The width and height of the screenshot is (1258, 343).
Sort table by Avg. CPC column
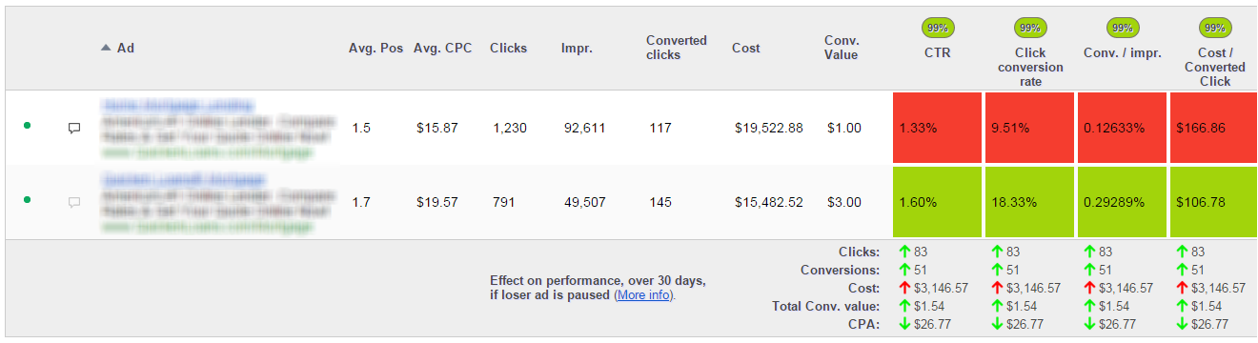[444, 48]
